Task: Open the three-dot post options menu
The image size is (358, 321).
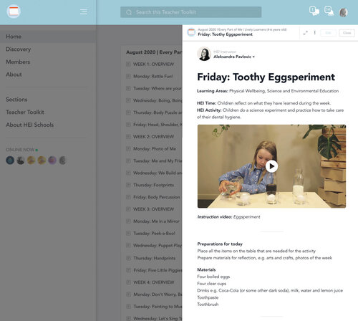Action: [314, 33]
